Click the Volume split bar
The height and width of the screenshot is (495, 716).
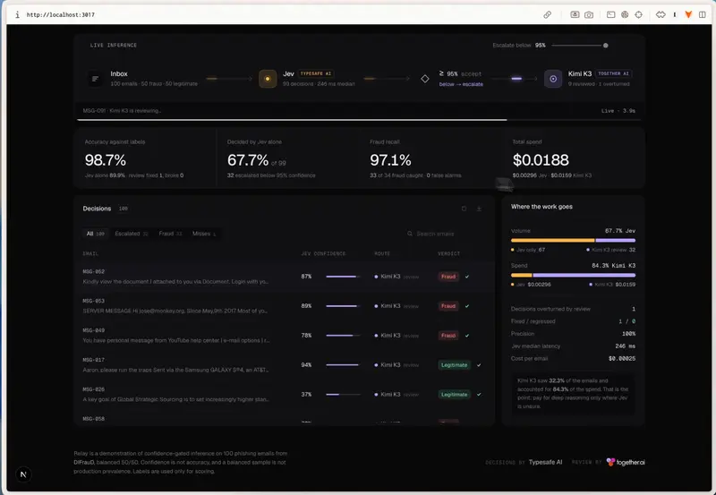pyautogui.click(x=573, y=240)
